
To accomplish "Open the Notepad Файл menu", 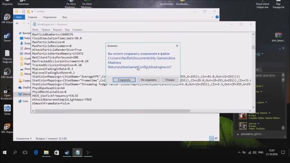I will (x=35, y=29).
